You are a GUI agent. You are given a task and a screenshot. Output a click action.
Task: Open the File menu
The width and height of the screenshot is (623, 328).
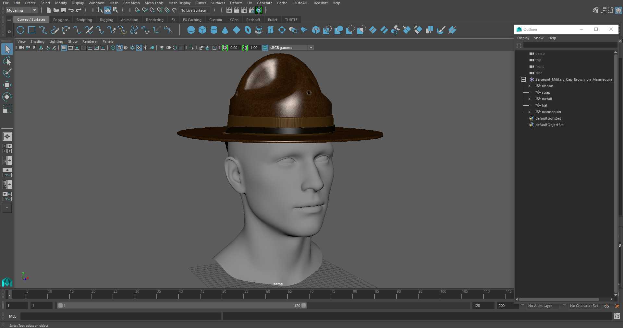click(x=6, y=3)
